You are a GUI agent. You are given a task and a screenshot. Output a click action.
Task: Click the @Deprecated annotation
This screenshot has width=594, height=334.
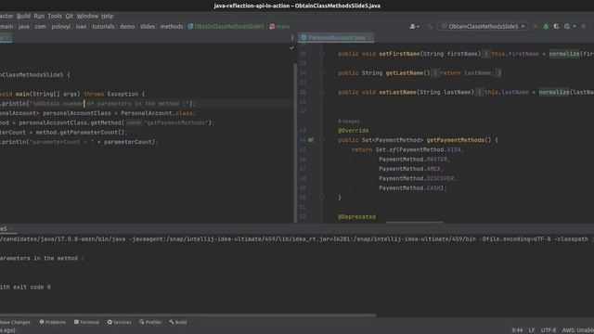(356, 217)
